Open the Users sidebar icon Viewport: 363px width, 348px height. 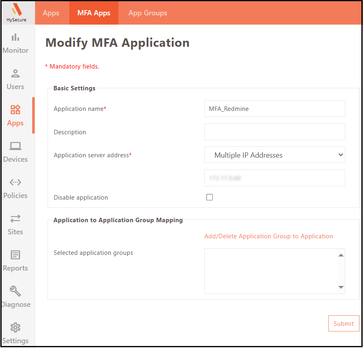15,74
